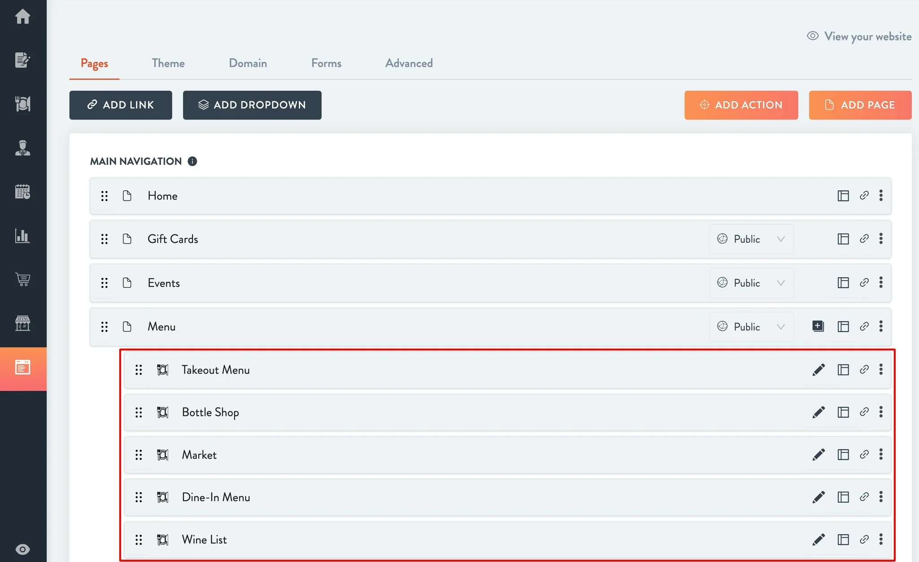Click the Main Navigation info icon
This screenshot has height=562, width=919.
(x=192, y=161)
